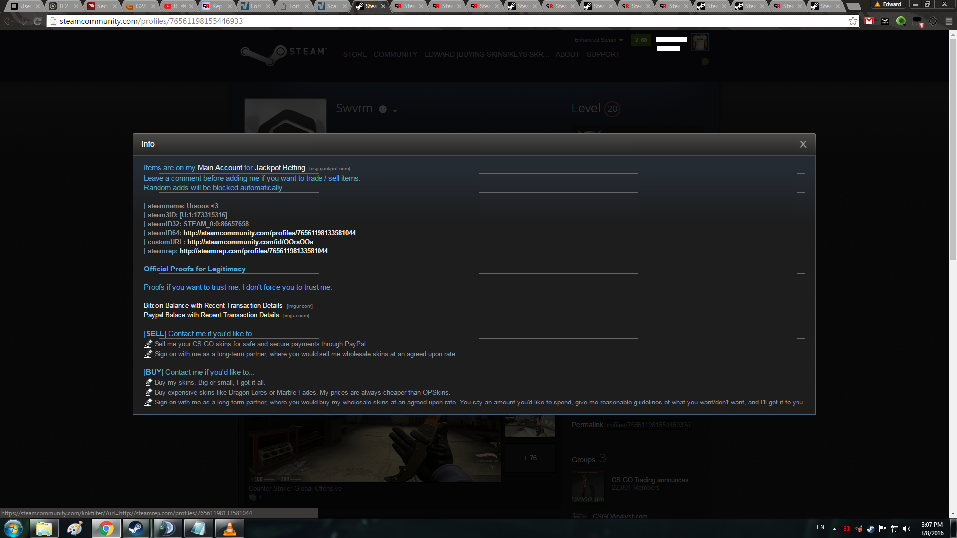Open the new tab button
This screenshot has width=957, height=538.
853,6
